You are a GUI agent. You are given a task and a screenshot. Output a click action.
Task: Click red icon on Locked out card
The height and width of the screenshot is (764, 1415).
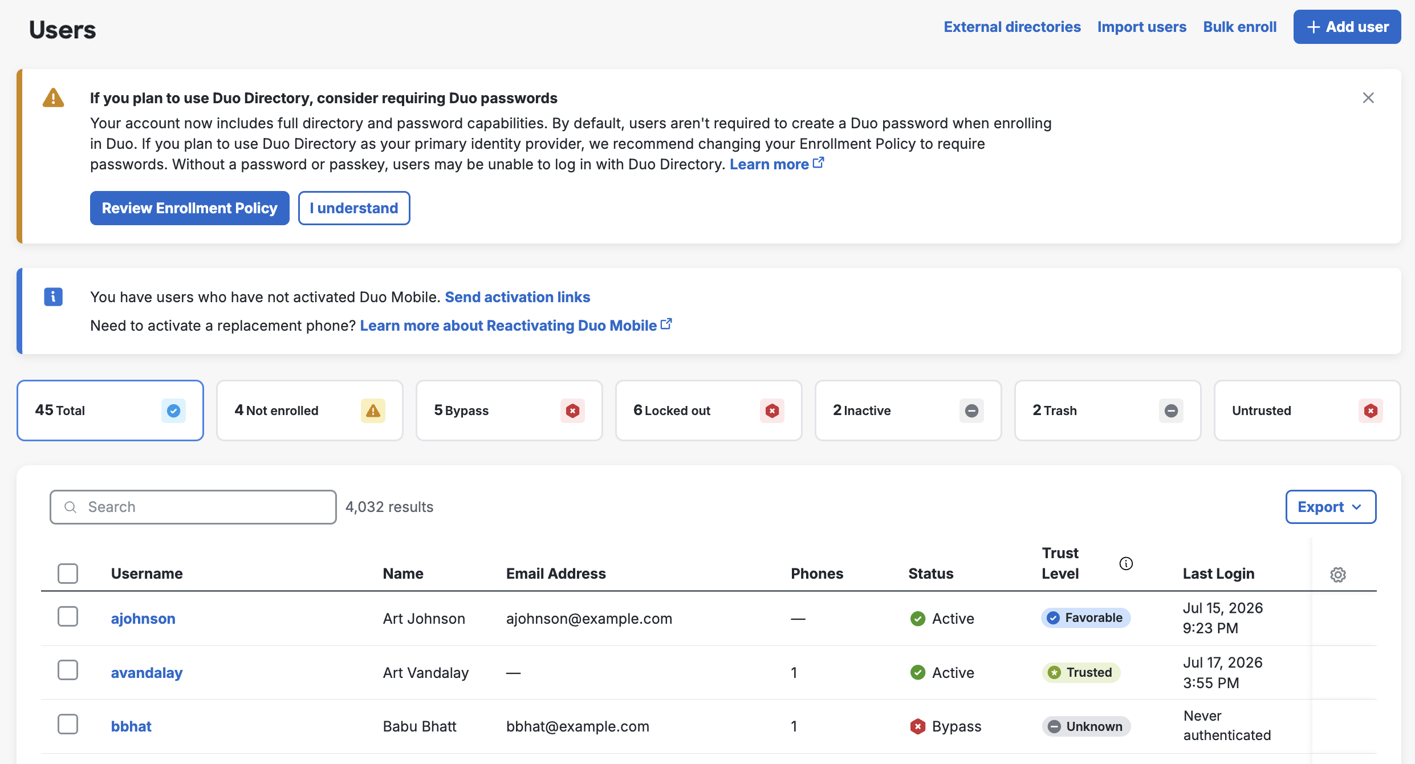(772, 411)
